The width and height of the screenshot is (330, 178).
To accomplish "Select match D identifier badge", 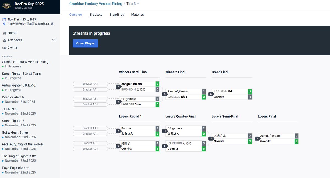I will click(211, 94).
